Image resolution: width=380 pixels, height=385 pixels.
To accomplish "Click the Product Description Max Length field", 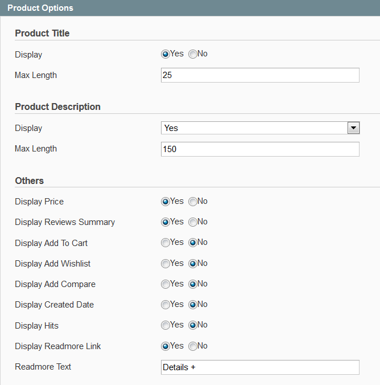I will [260, 149].
